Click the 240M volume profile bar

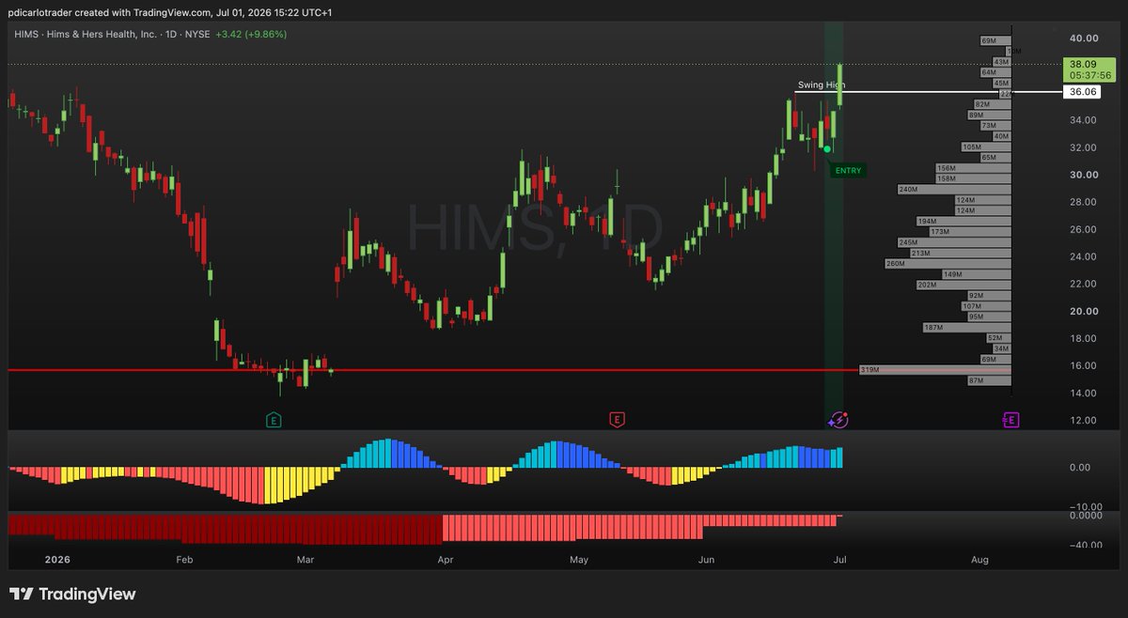pos(954,190)
